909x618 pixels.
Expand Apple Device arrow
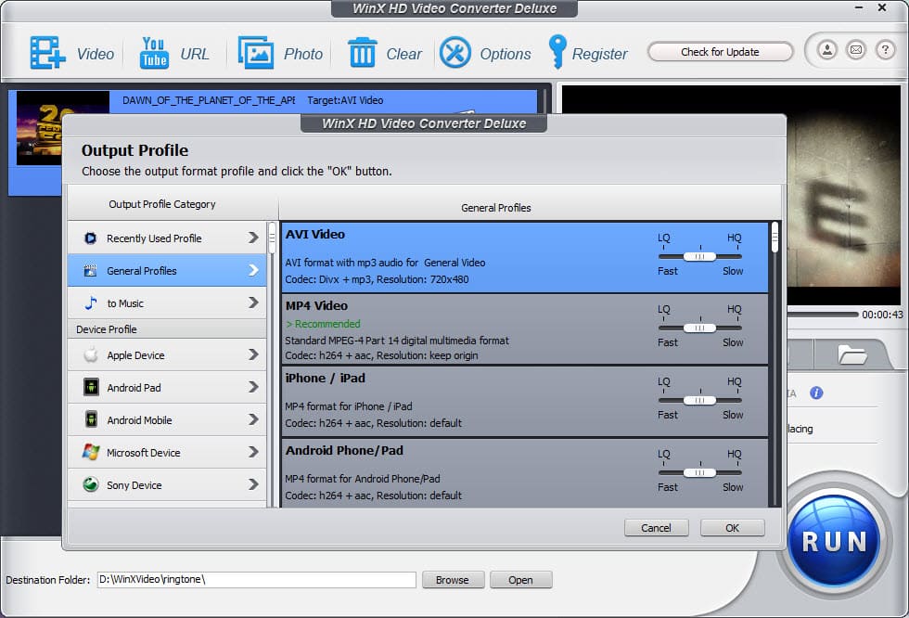tap(253, 354)
